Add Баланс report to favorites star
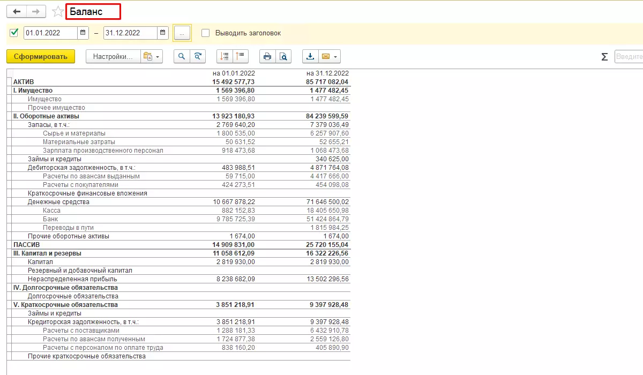The image size is (643, 375). pyautogui.click(x=58, y=11)
